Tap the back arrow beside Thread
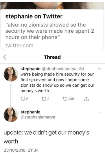The image size is (105, 154). pos(5,57)
